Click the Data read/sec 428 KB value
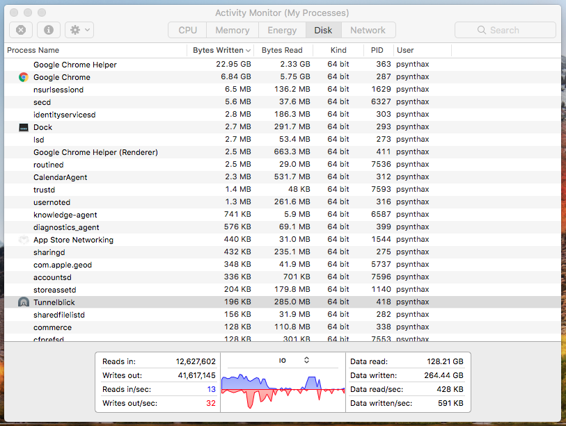This screenshot has width=566, height=426. coord(450,389)
